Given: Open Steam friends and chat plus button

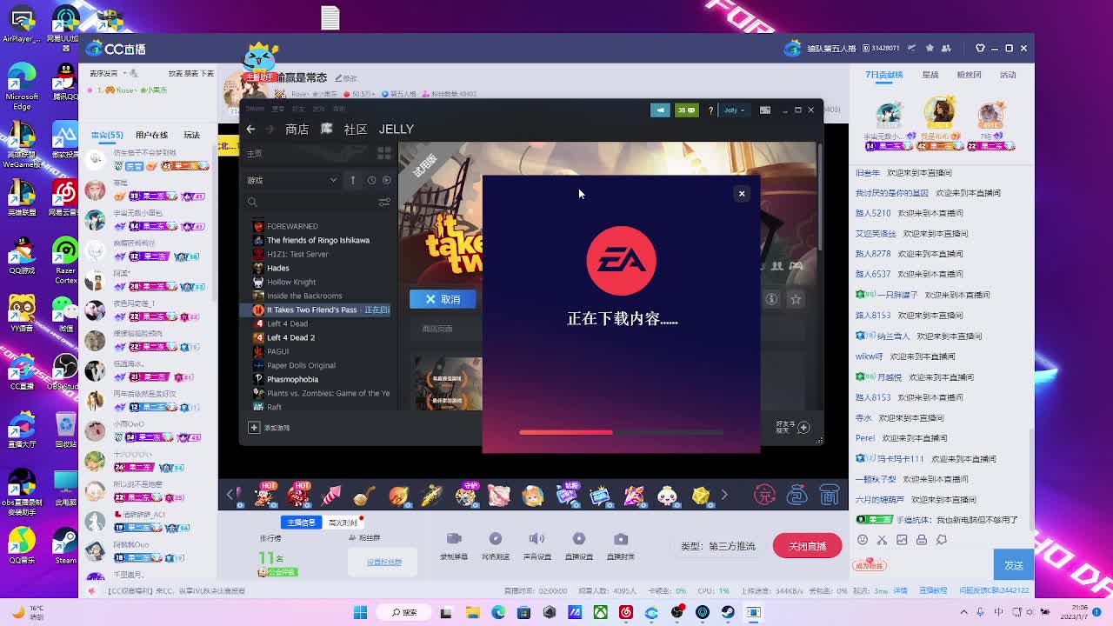Looking at the screenshot, I should (803, 427).
